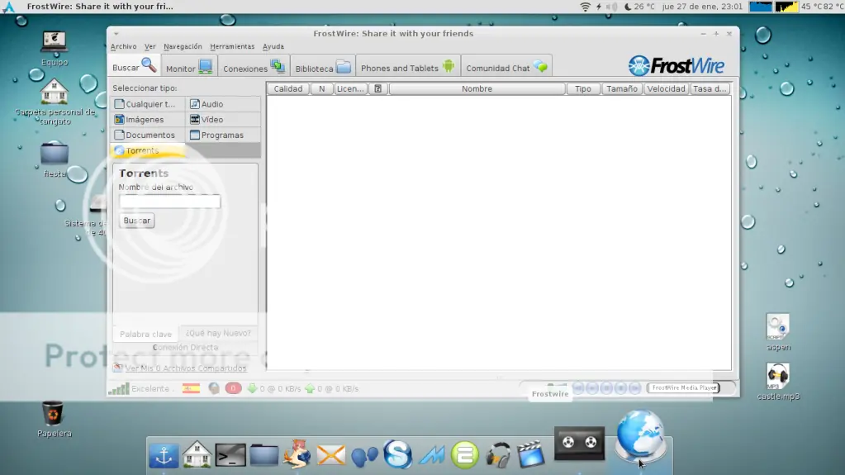Click the Nombre del archivo input field
The image size is (845, 475).
tap(170, 201)
